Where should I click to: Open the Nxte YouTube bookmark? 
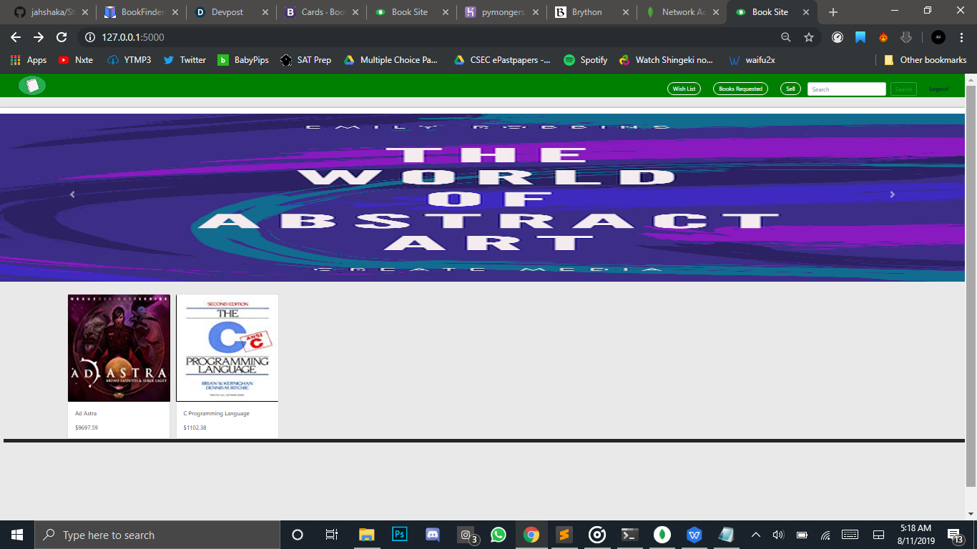point(75,60)
